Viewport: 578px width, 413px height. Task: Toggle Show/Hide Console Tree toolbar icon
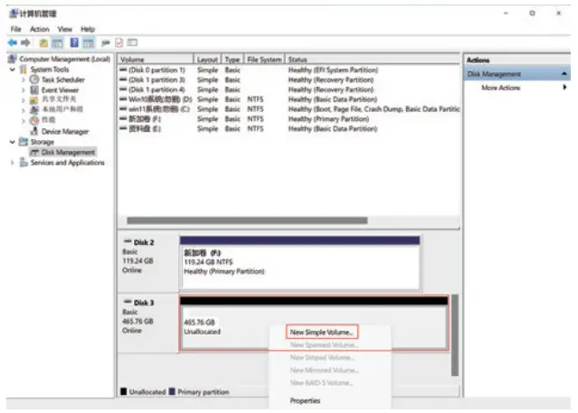(x=58, y=43)
